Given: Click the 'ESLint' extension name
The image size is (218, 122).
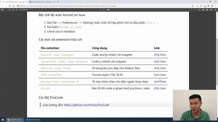Looking at the screenshot, I should tap(45, 88).
